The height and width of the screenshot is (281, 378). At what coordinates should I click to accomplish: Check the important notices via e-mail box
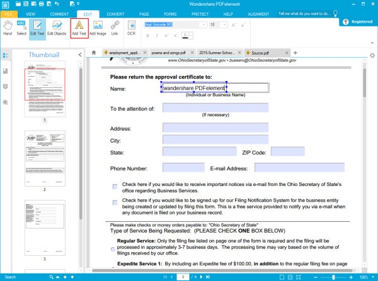point(115,187)
